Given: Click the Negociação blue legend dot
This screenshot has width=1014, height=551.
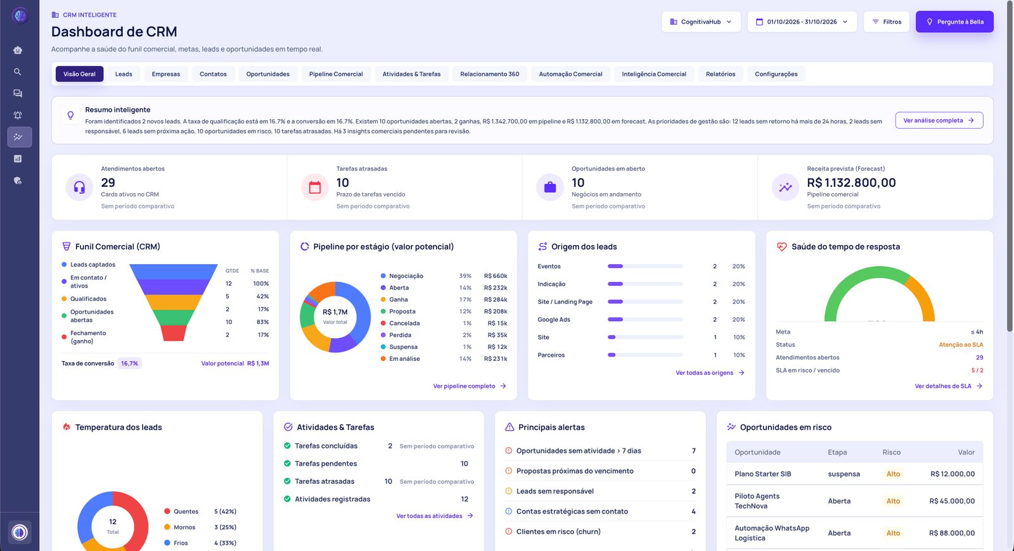Looking at the screenshot, I should coord(383,276).
